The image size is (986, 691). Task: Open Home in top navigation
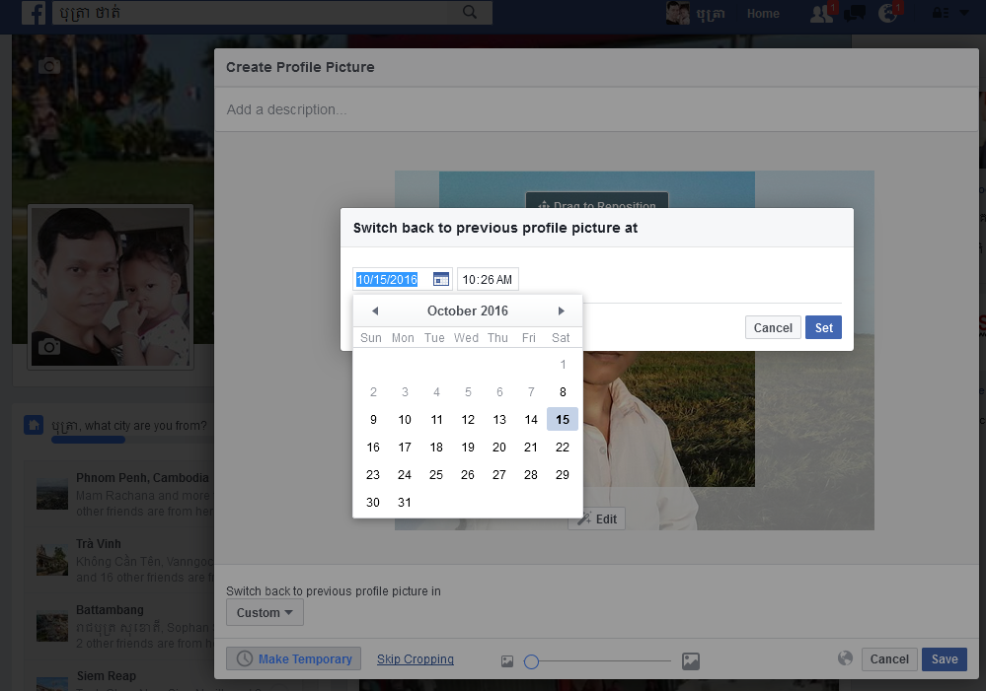[x=763, y=13]
